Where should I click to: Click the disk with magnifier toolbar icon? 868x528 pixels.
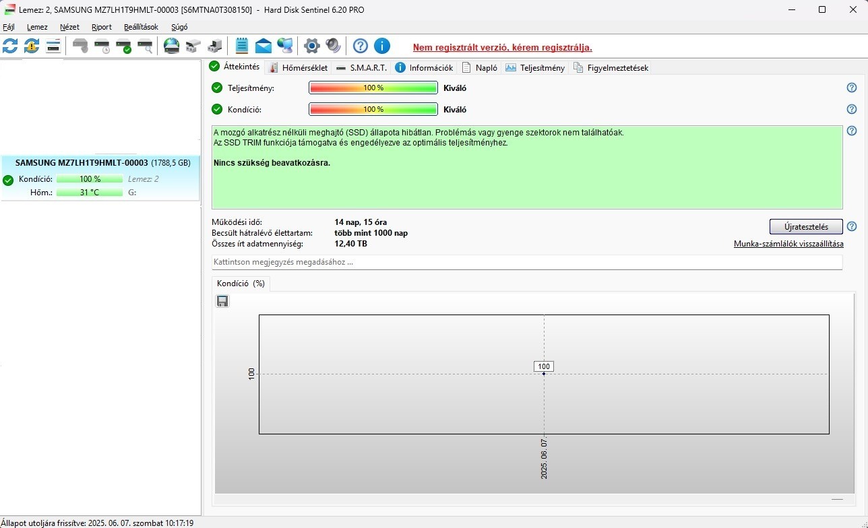tap(145, 46)
